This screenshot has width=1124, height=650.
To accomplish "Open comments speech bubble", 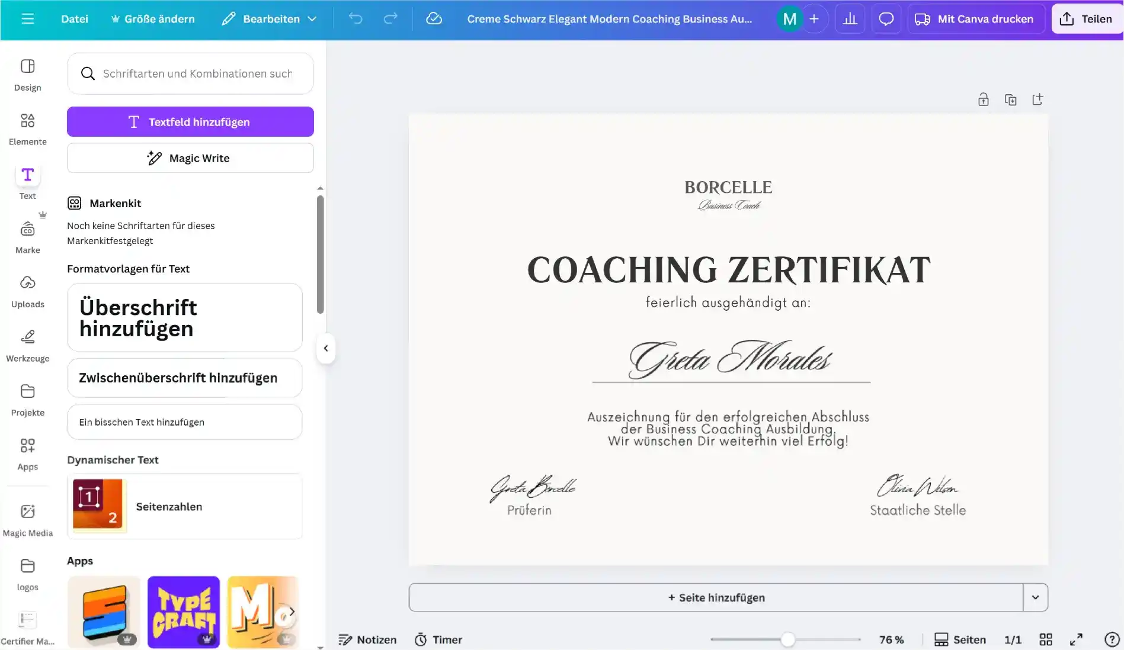I will coord(886,19).
